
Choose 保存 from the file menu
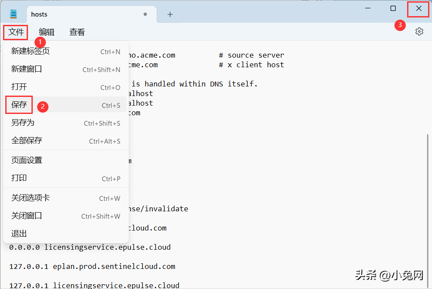pyautogui.click(x=19, y=105)
